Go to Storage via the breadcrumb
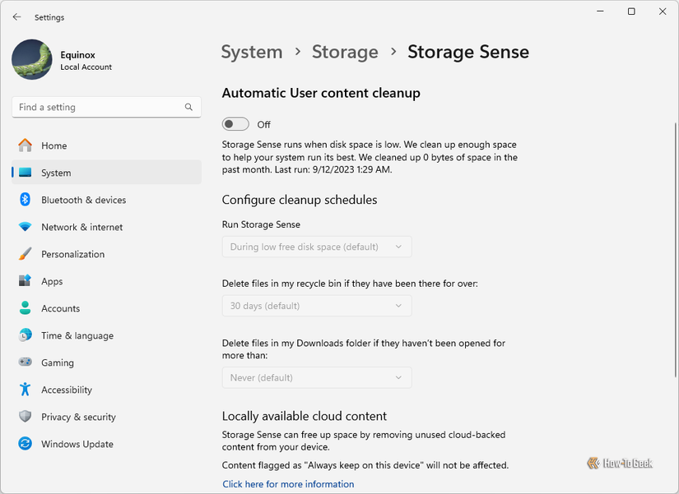Screen dimensions: 679x494 point(345,52)
